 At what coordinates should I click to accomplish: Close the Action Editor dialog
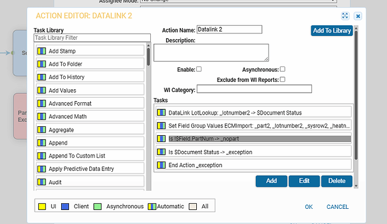click(358, 16)
